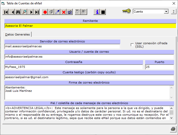The width and height of the screenshot is (178, 135).
Task: Go to the first record
Action: pyautogui.click(x=6, y=12)
